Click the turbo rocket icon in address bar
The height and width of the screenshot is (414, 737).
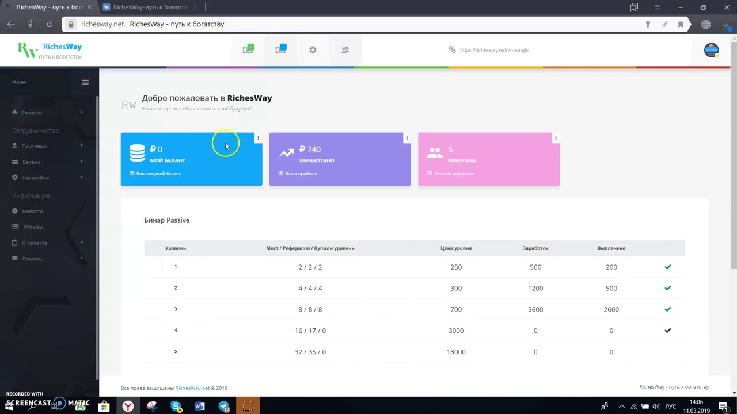[664, 24]
